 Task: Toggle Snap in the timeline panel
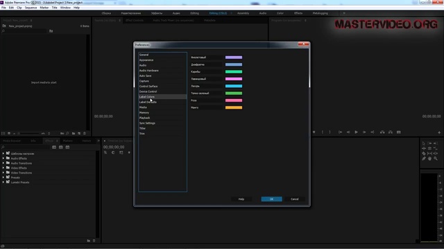point(113,153)
